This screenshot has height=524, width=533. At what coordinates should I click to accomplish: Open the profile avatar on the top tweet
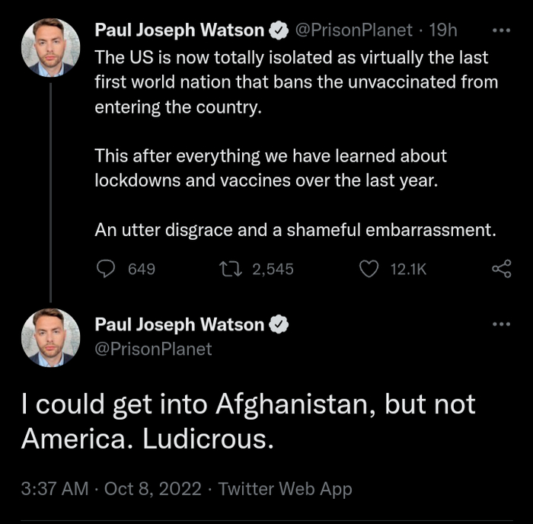point(51,47)
